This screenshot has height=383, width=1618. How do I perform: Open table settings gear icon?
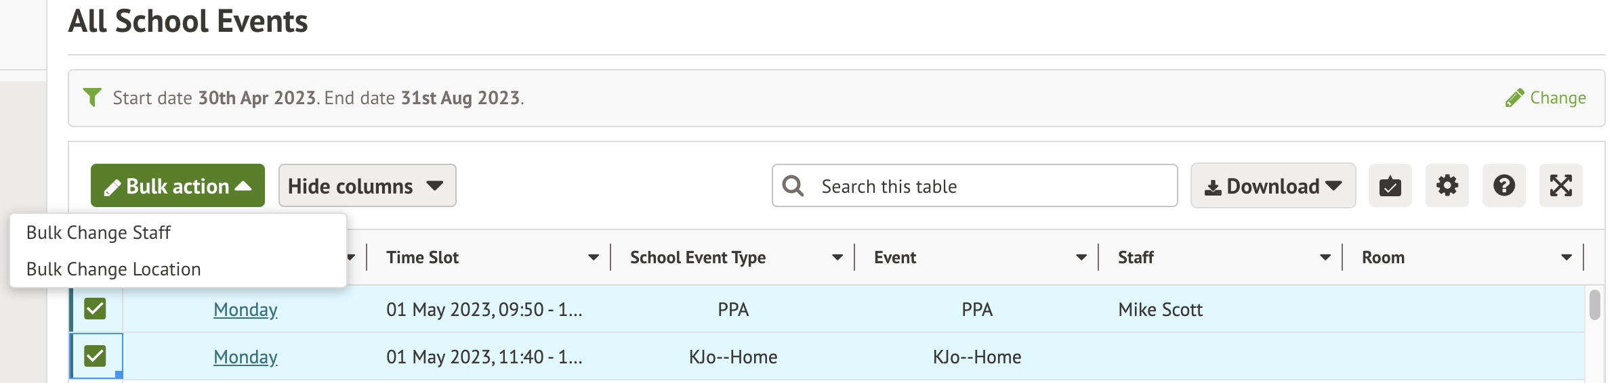pyautogui.click(x=1447, y=185)
